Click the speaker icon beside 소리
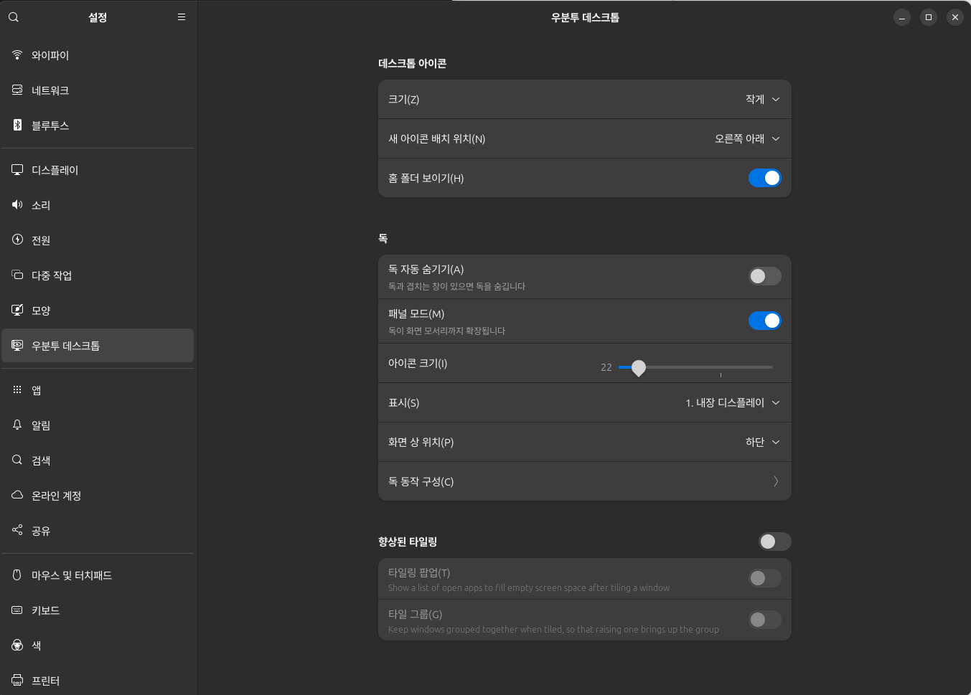The width and height of the screenshot is (971, 695). (x=17, y=205)
